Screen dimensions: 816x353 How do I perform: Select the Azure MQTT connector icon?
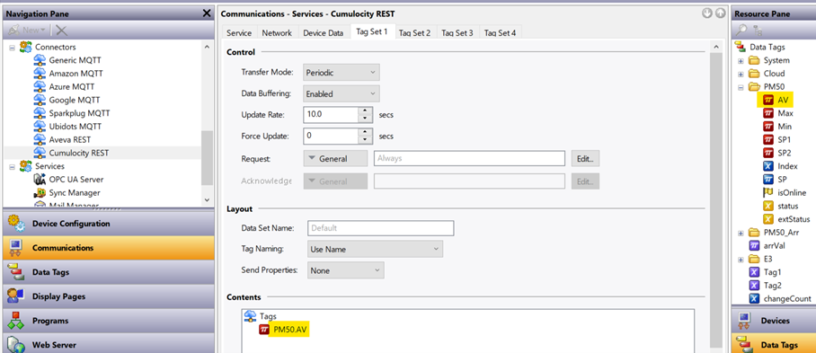point(40,86)
